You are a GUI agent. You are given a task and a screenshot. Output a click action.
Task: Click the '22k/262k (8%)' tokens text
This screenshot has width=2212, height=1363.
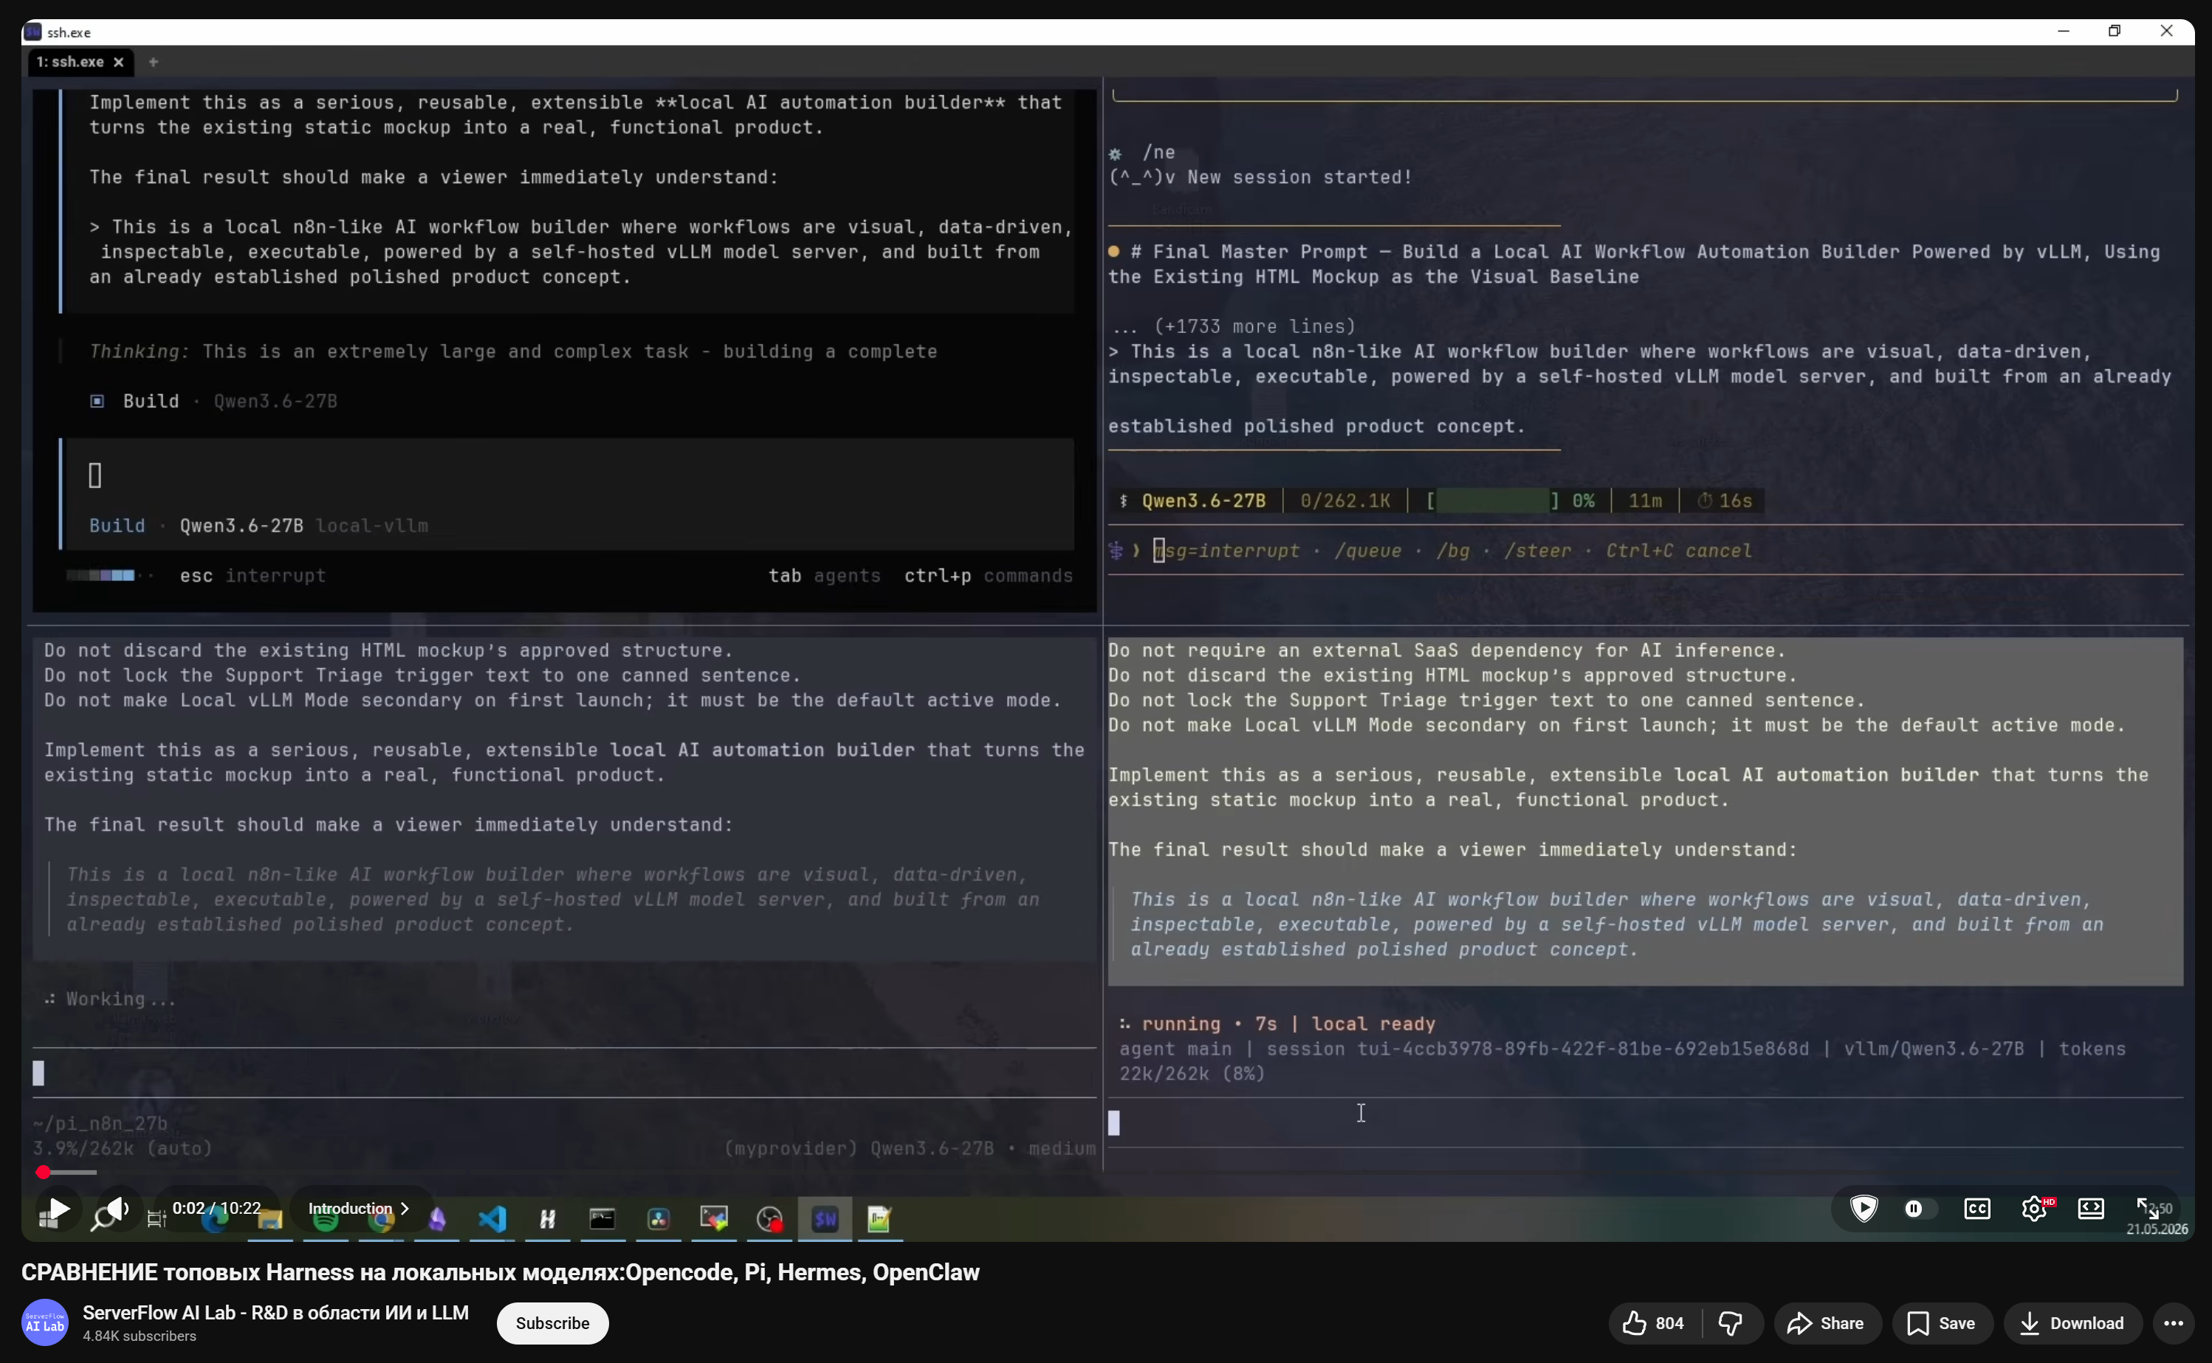(1192, 1073)
